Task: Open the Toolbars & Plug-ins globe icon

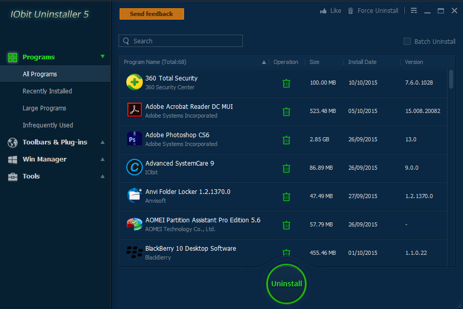Action: click(x=12, y=142)
